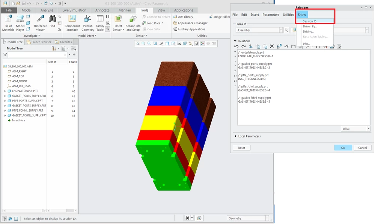Open Look In Assembly dropdown

click(281, 30)
